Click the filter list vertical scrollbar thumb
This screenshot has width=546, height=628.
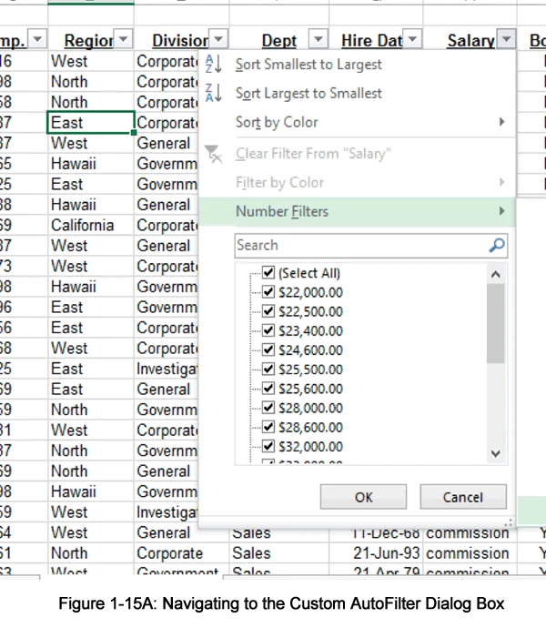[x=496, y=323]
